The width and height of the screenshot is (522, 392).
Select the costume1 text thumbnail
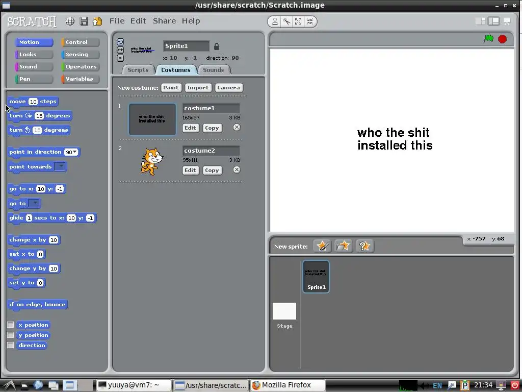(152, 119)
